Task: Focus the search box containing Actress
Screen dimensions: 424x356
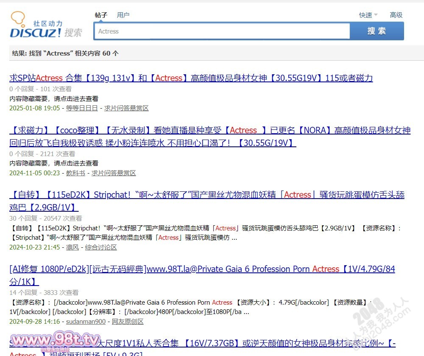Action: pyautogui.click(x=223, y=31)
